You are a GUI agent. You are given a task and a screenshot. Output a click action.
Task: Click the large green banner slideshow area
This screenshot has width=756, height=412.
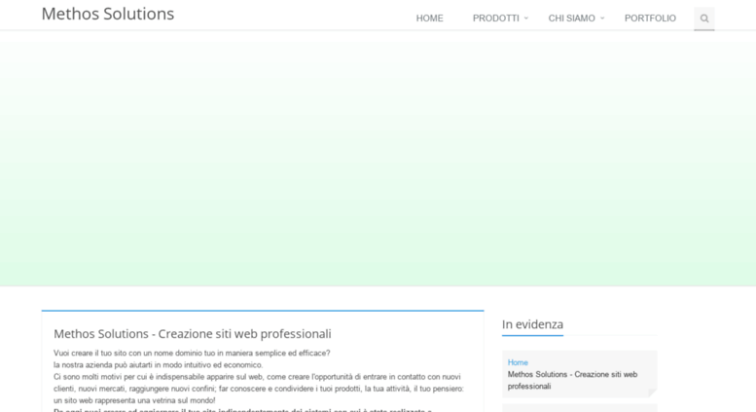click(x=378, y=158)
